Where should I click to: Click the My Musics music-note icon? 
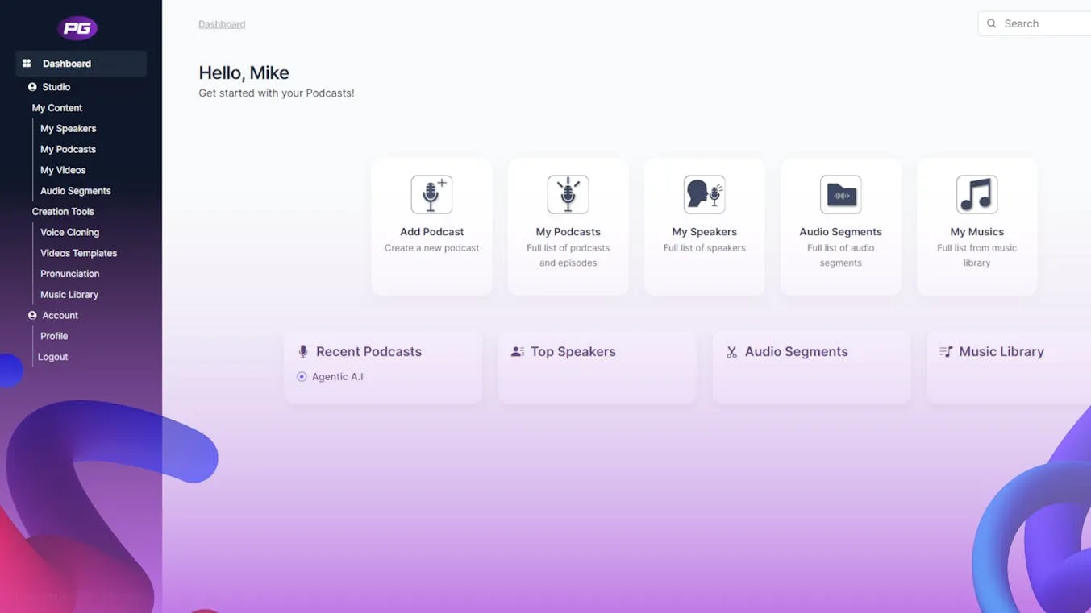976,193
